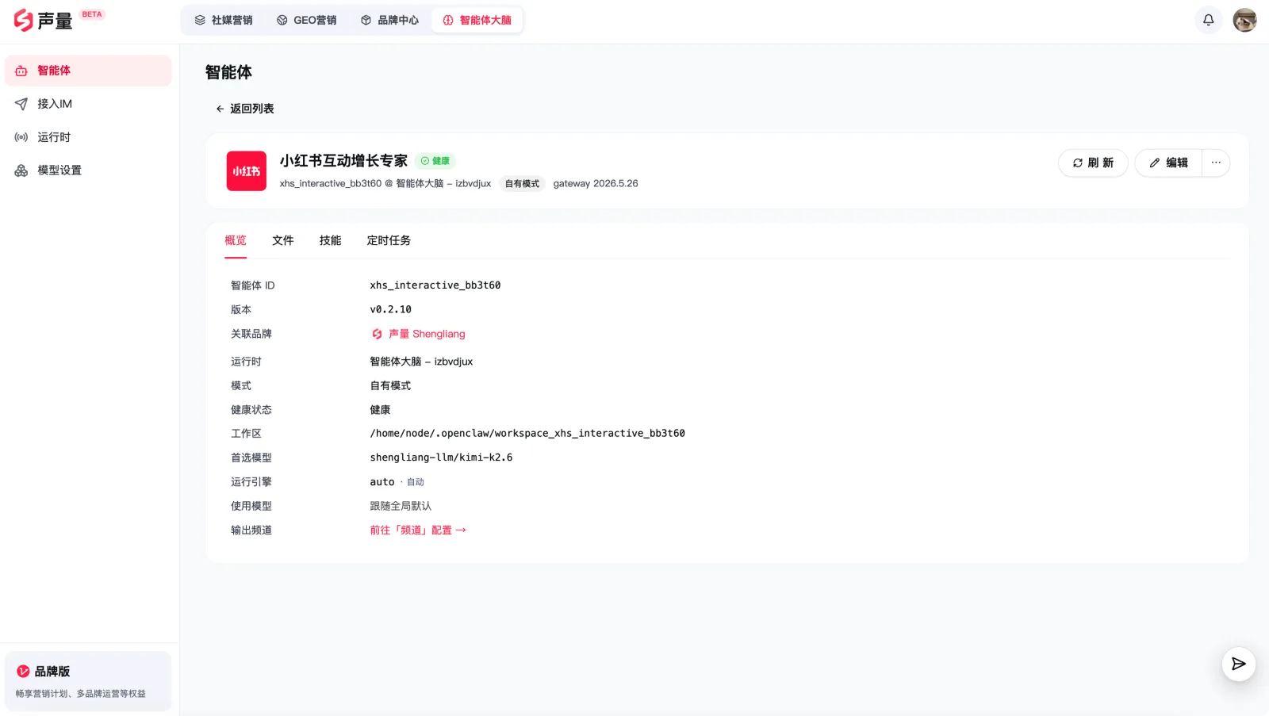1269x716 pixels.
Task: Follow the 前往「频道」配置 link
Action: tap(418, 530)
